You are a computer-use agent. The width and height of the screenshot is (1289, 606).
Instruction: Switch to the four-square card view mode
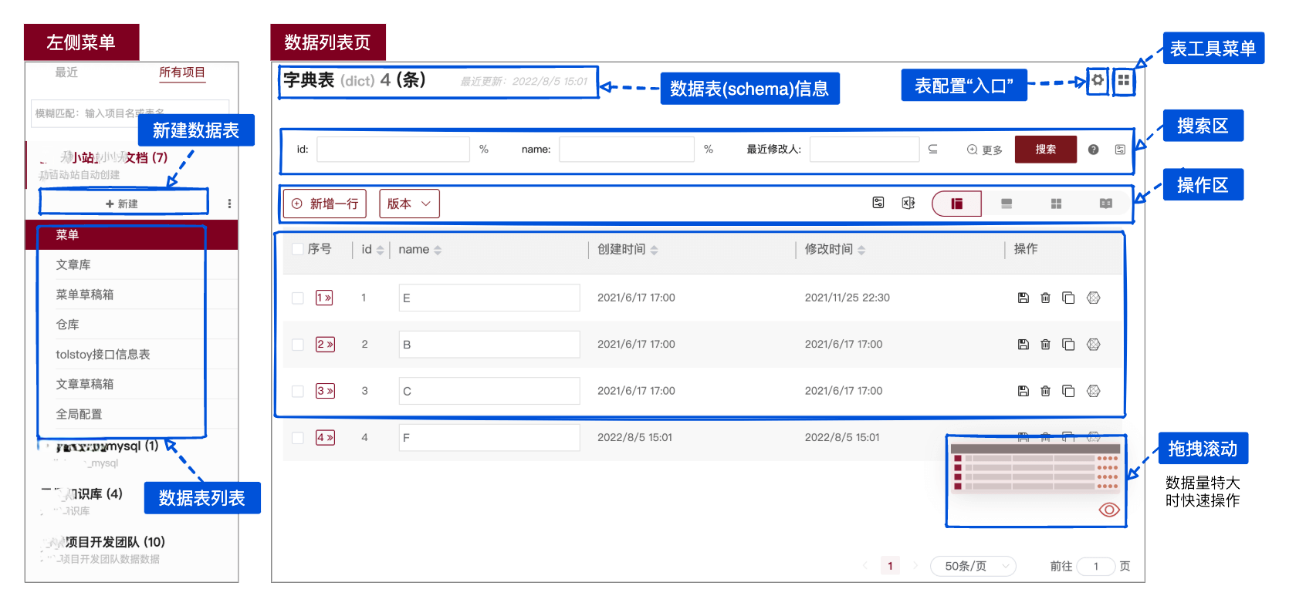(1056, 204)
